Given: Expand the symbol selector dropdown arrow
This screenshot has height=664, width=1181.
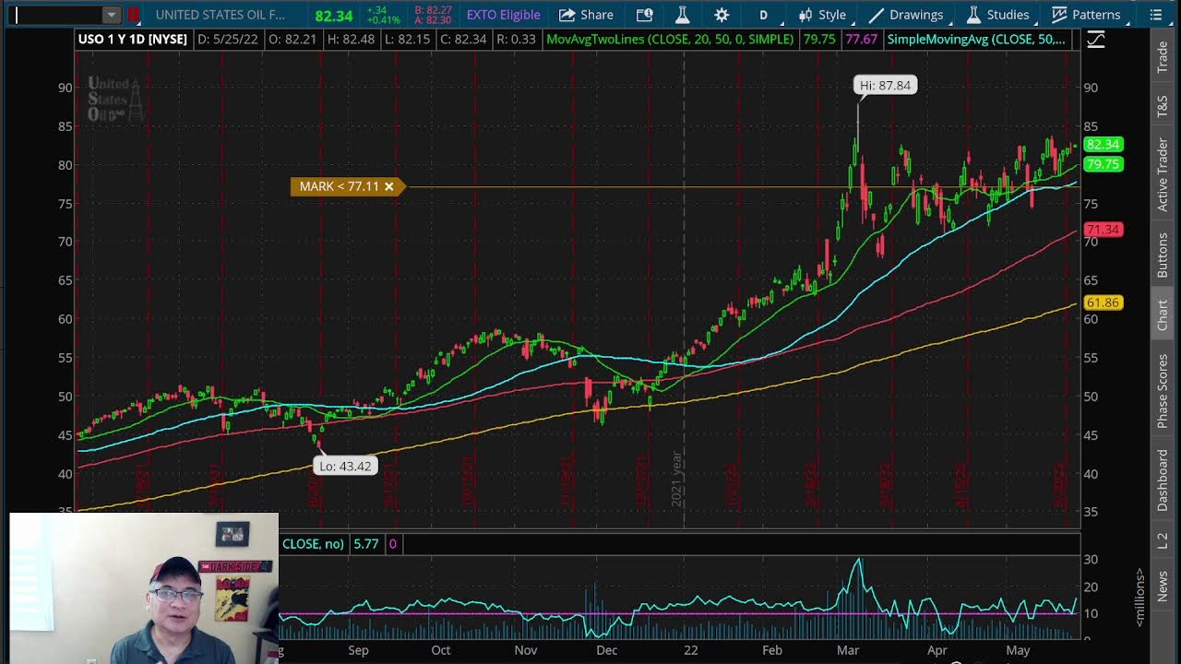Looking at the screenshot, I should tap(111, 15).
